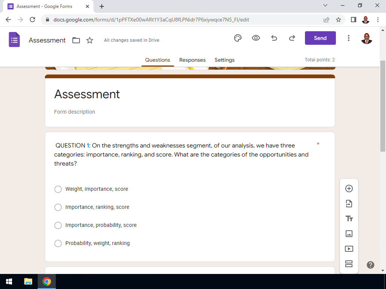Add a new section to the form

[x=349, y=264]
